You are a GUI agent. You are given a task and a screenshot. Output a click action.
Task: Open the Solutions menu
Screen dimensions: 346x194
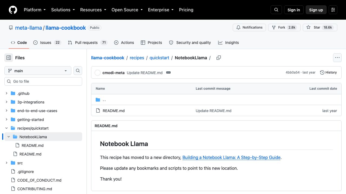63,10
